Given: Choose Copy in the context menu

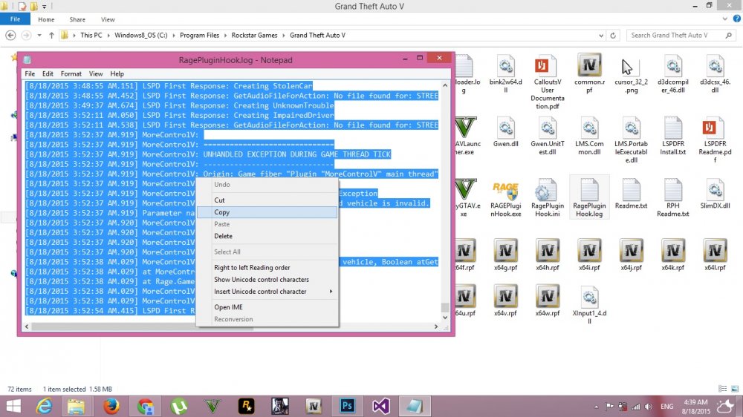Looking at the screenshot, I should click(x=267, y=212).
